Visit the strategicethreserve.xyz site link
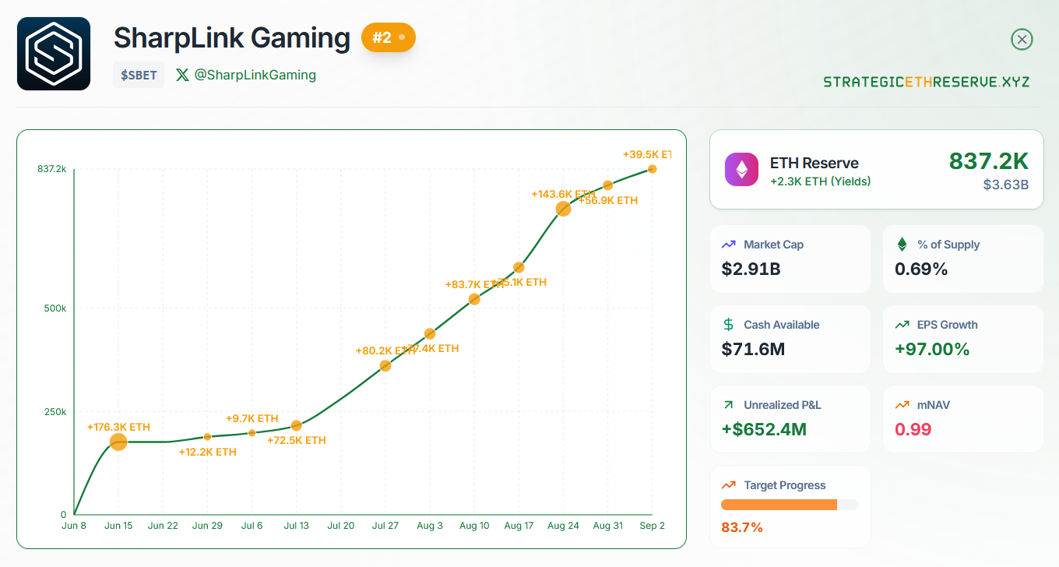Viewport: 1059px width, 567px height. 926,81
